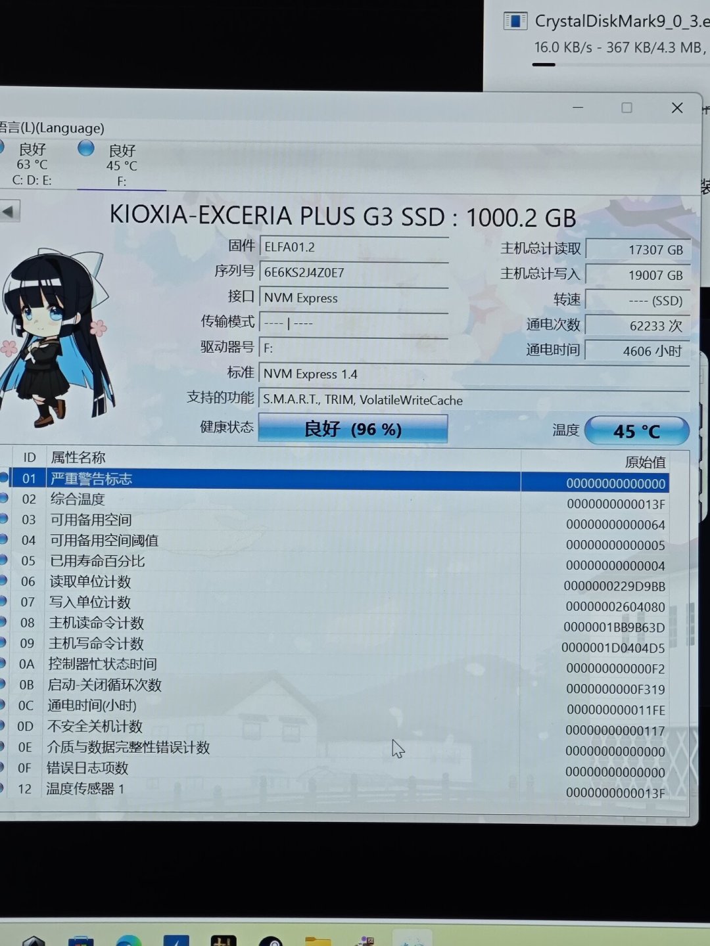
Task: Click the 转速 value ---- (SSD)
Action: point(638,300)
